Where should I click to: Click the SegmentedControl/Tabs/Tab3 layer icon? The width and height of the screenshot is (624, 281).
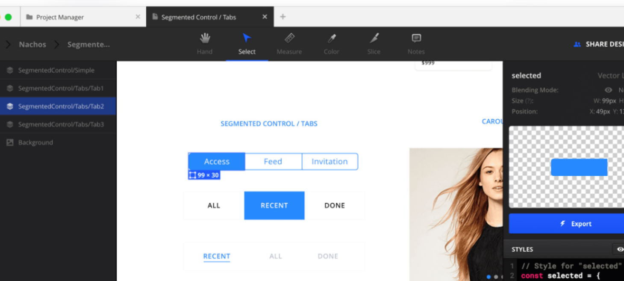(10, 124)
